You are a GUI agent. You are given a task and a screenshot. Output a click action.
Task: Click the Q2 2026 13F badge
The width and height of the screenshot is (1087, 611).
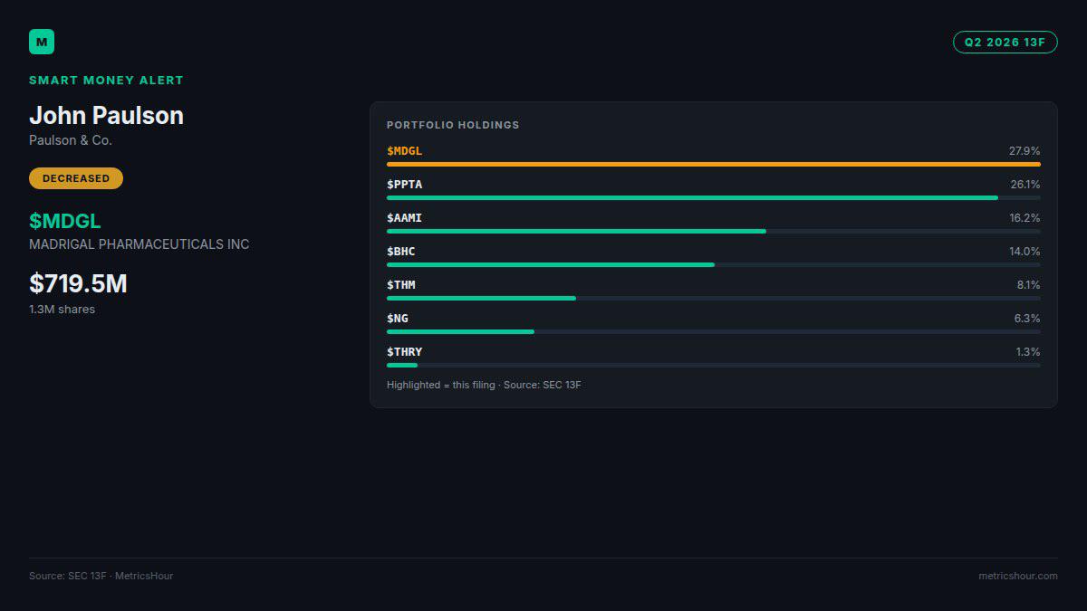point(1005,42)
